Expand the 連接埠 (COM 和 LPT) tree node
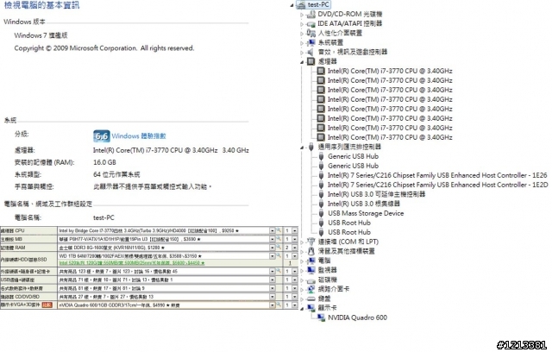552x352 pixels. (x=302, y=242)
